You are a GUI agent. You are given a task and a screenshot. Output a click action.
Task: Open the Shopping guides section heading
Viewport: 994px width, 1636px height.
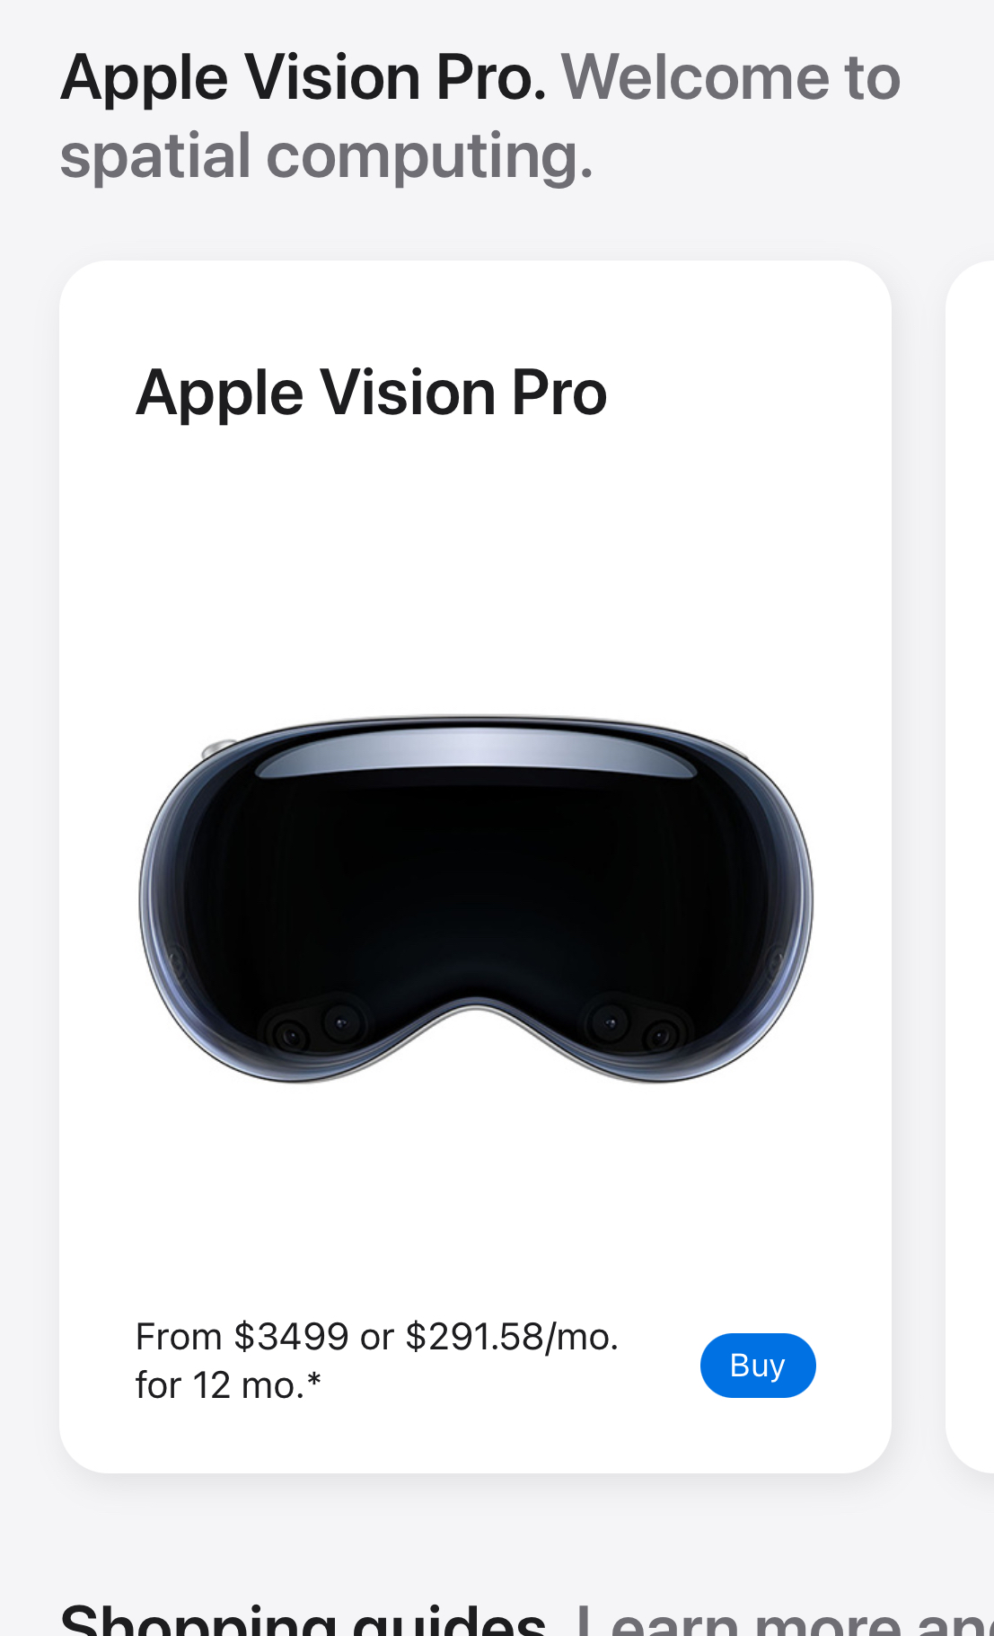point(303,1619)
